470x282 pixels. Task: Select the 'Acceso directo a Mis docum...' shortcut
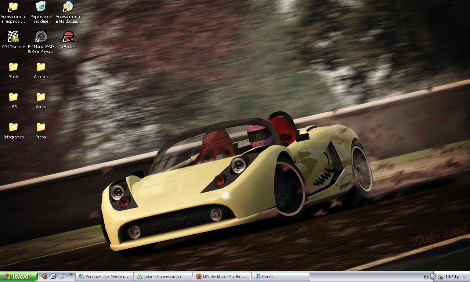tap(68, 12)
